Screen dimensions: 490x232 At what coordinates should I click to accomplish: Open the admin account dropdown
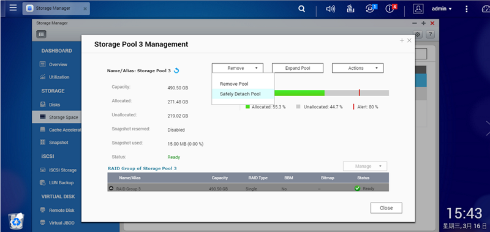point(442,9)
